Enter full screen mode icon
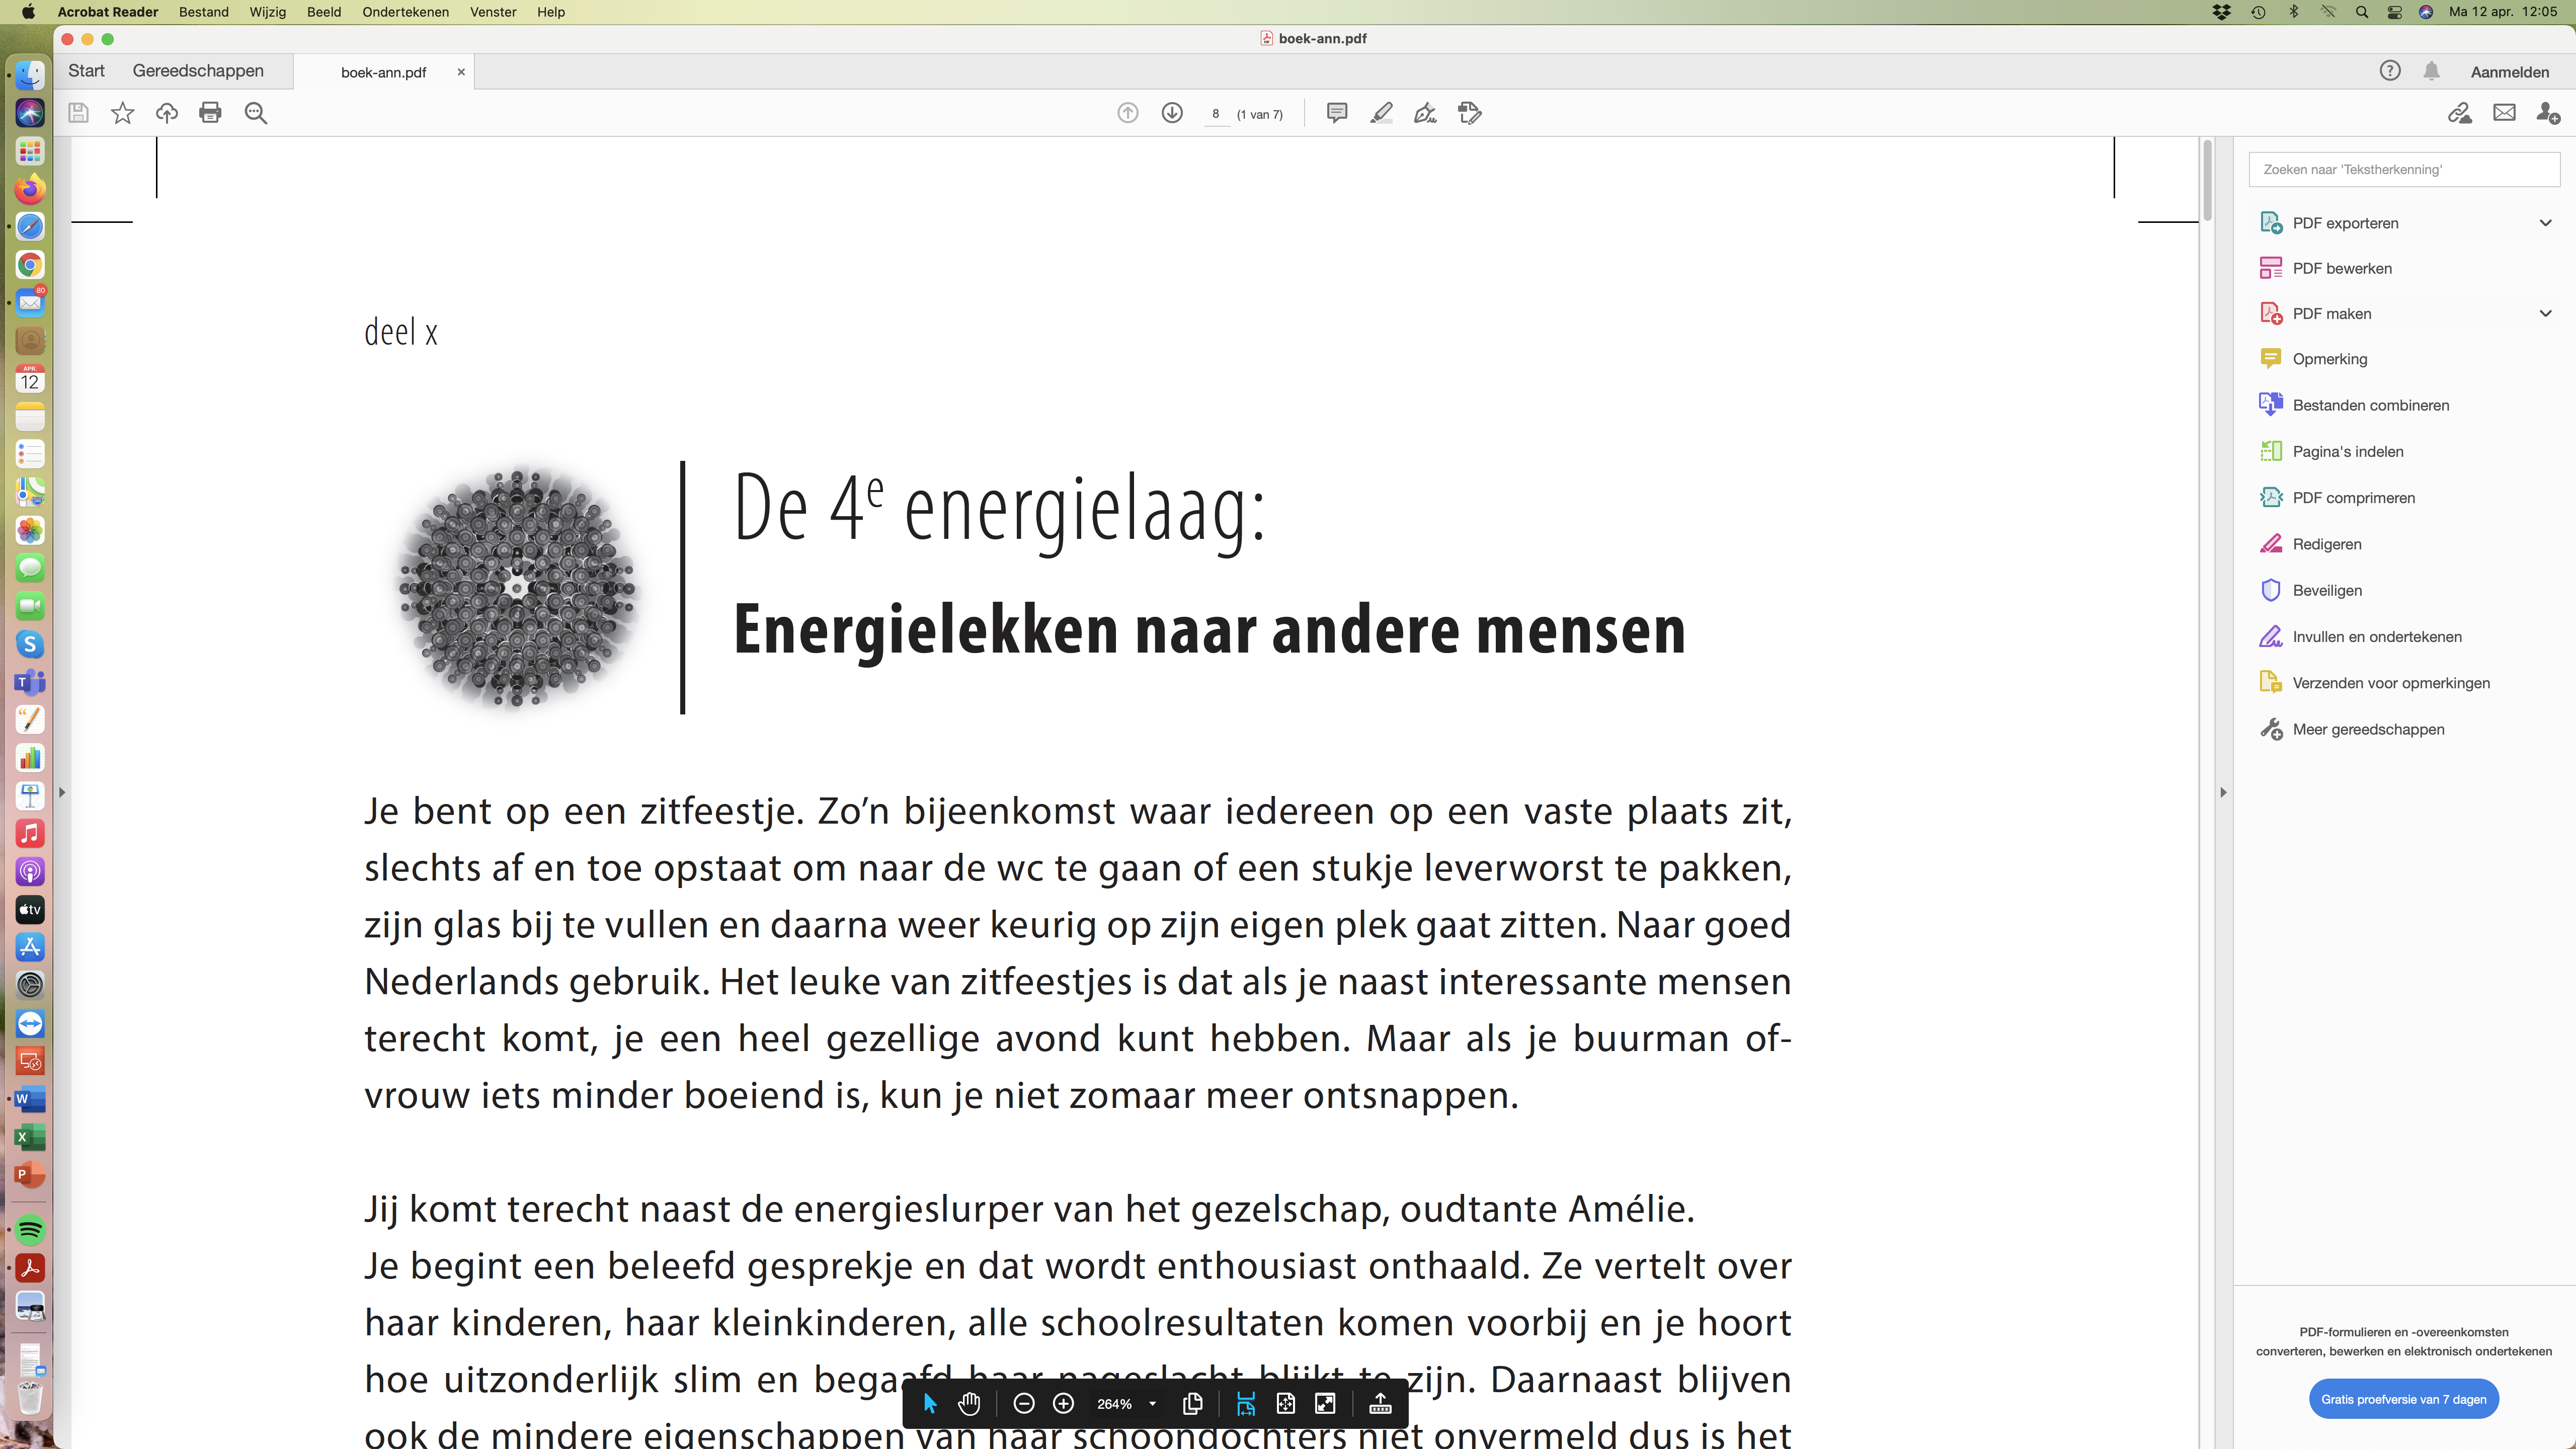The width and height of the screenshot is (2576, 1449). pyautogui.click(x=1325, y=1404)
